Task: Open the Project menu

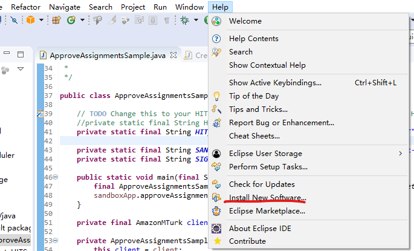Action: coord(133,7)
